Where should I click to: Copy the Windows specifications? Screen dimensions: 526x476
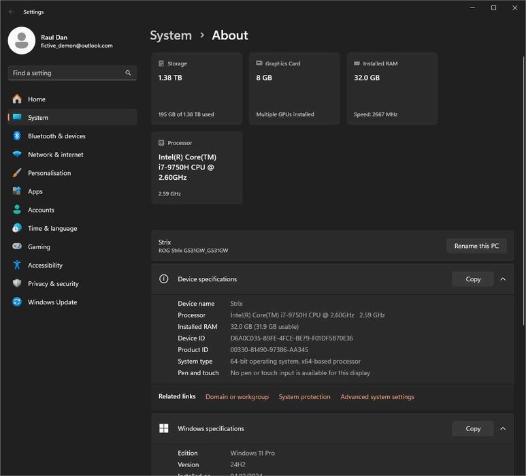pos(473,428)
